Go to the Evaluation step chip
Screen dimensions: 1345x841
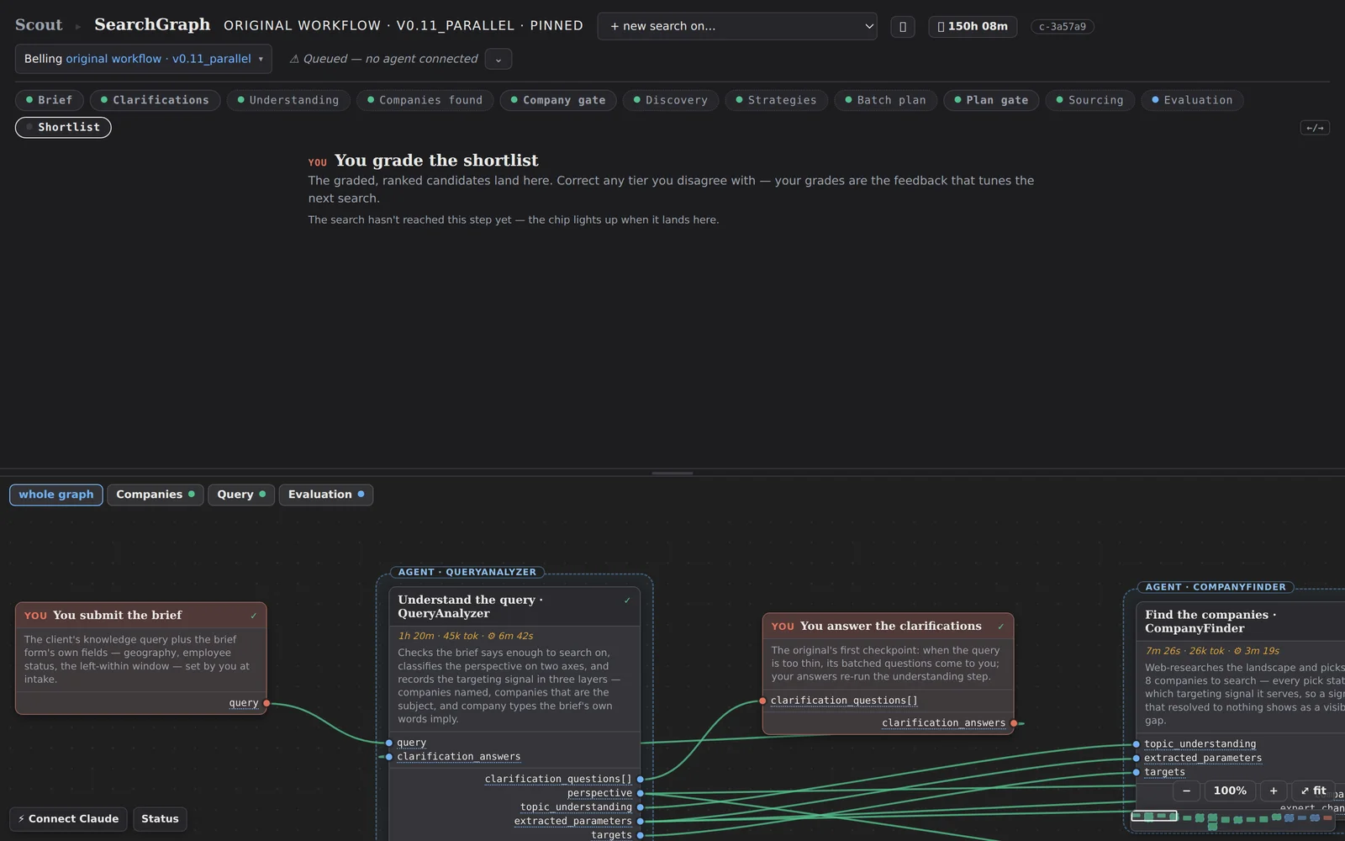click(1192, 100)
